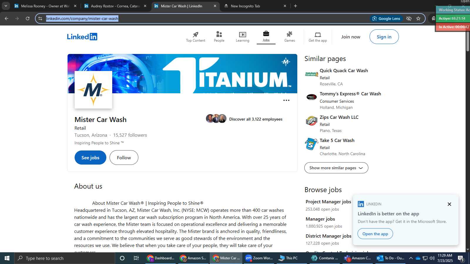470x264 pixels.
Task: Click the address bar URL
Action: [82, 18]
